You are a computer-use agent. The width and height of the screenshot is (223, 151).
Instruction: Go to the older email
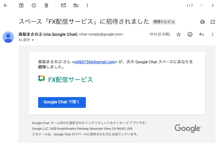[213, 5]
